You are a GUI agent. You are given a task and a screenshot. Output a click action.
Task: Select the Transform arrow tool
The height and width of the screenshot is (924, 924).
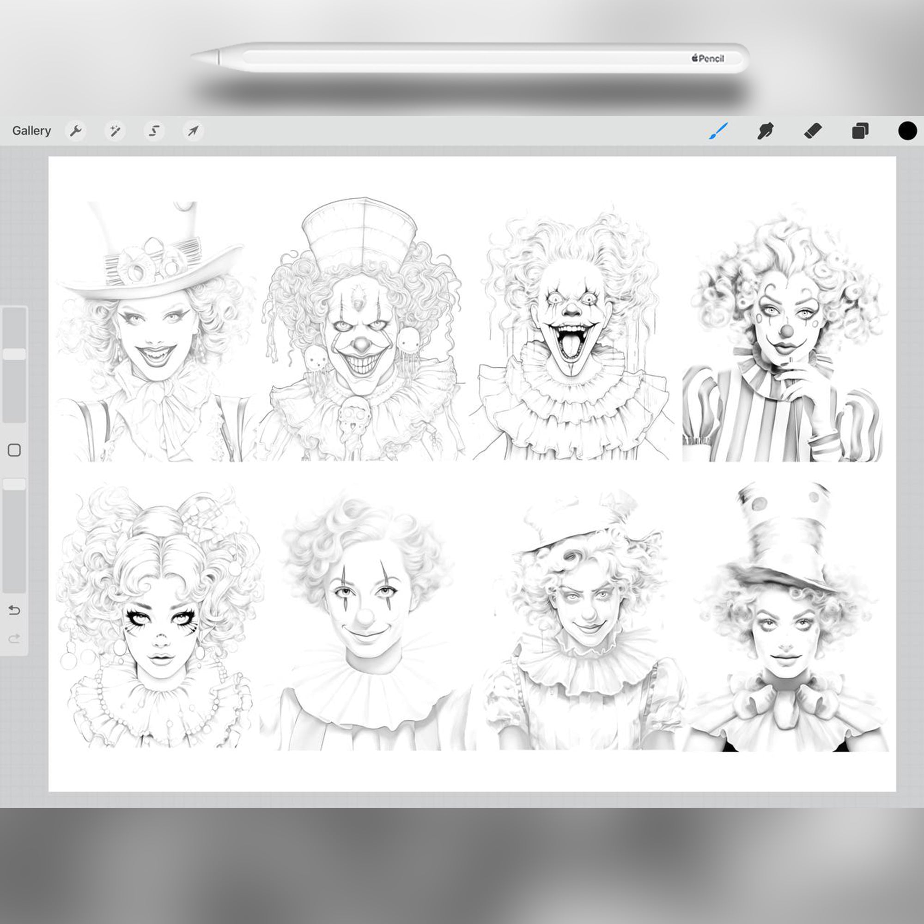pos(192,130)
